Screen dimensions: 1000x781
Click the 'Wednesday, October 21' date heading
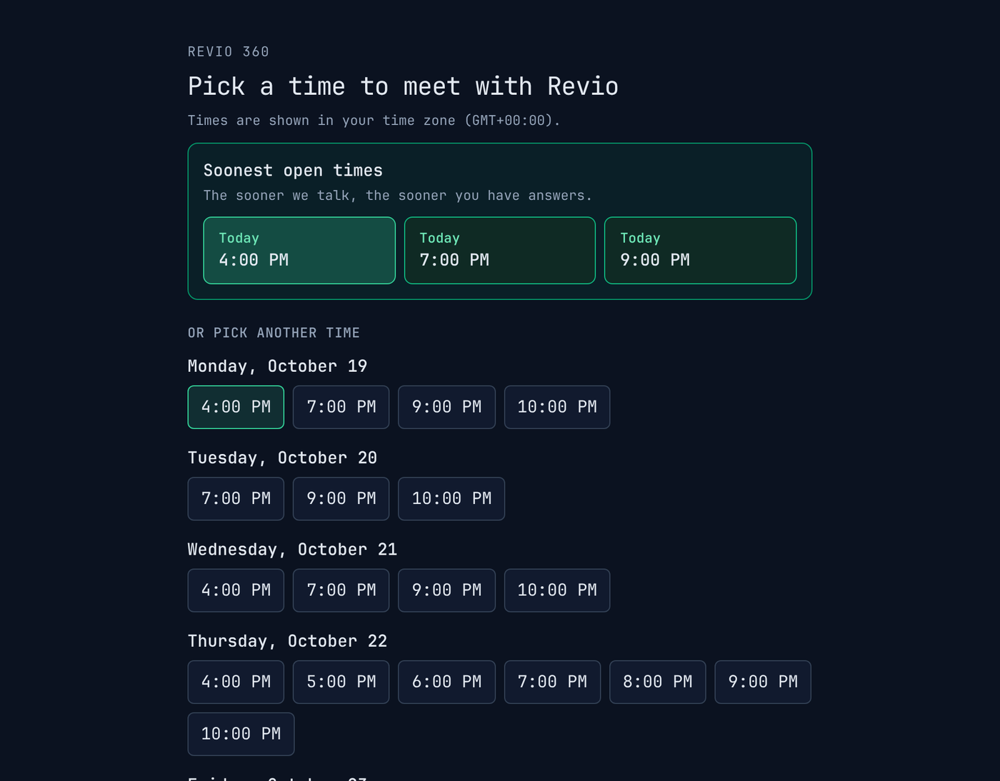point(293,550)
